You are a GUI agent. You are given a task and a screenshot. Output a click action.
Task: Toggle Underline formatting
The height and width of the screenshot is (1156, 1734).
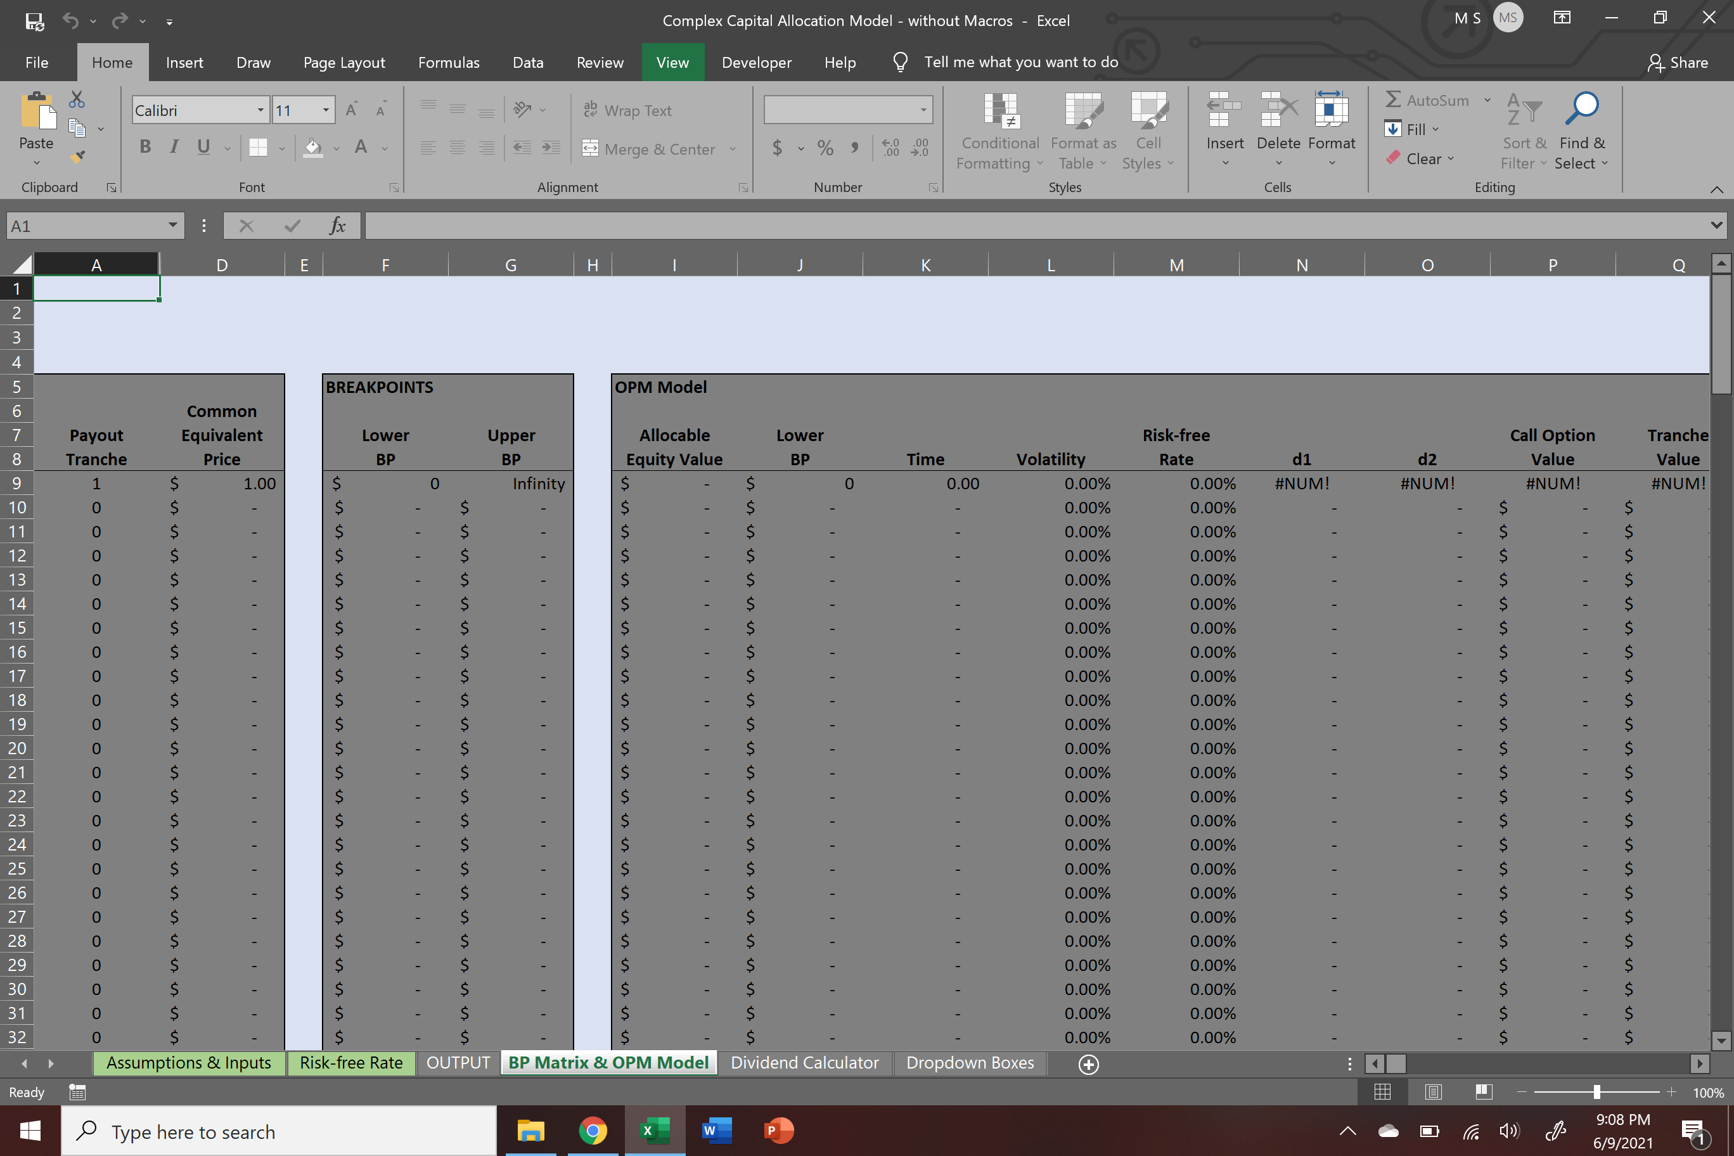coord(203,148)
